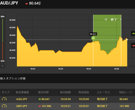The image size is (135, 110).
Task: Click the small arrow handle right of 終了
Action: point(121,19)
